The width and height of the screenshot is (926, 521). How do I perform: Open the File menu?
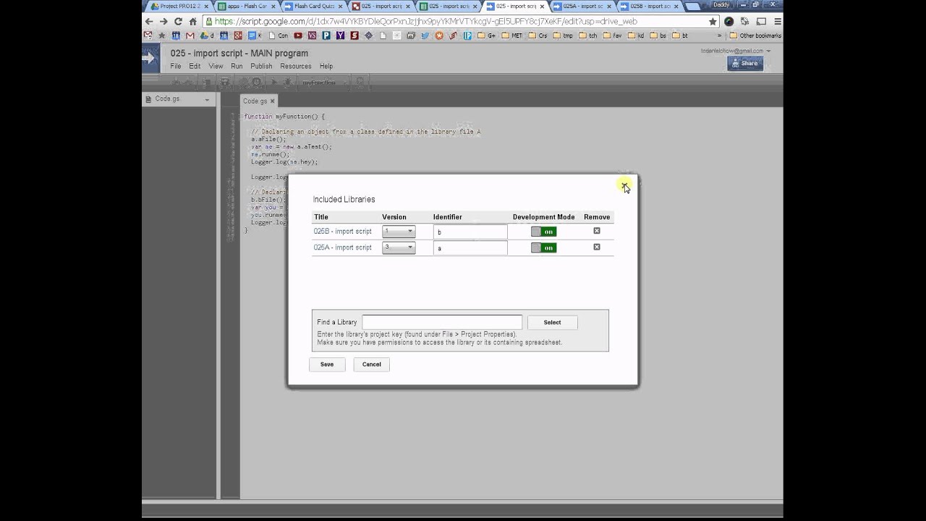click(176, 66)
